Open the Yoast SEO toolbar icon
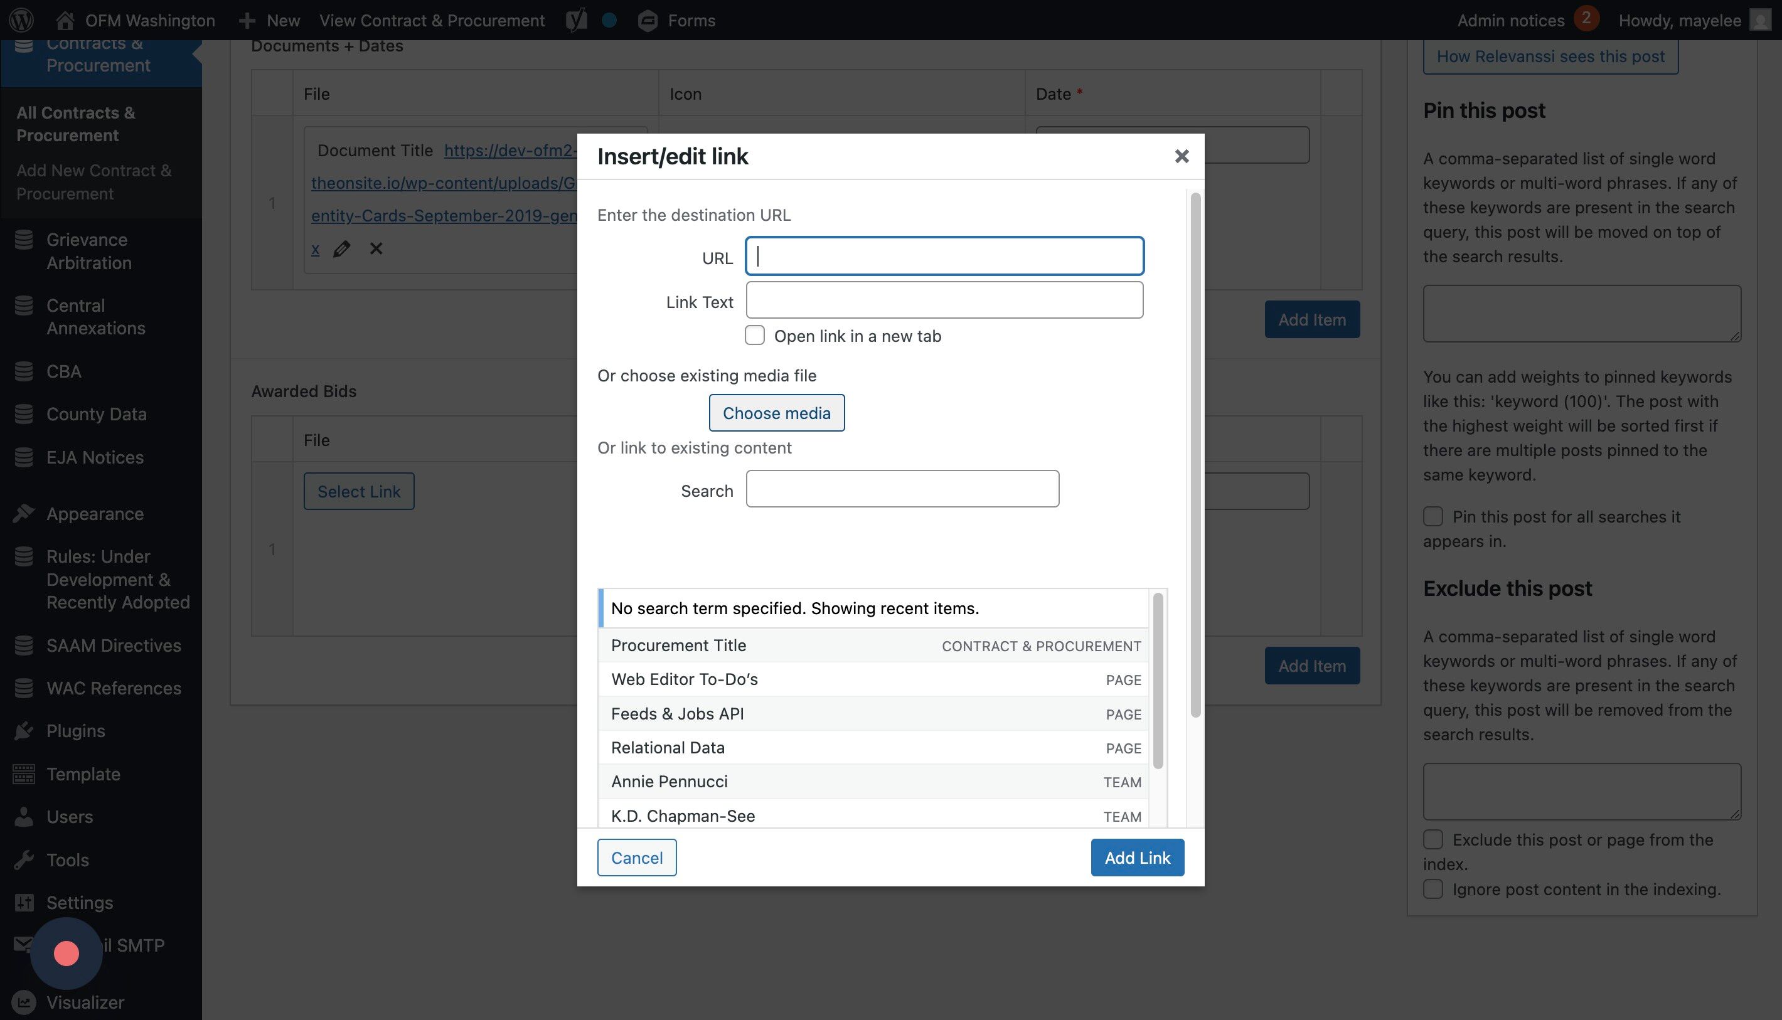 click(x=576, y=20)
